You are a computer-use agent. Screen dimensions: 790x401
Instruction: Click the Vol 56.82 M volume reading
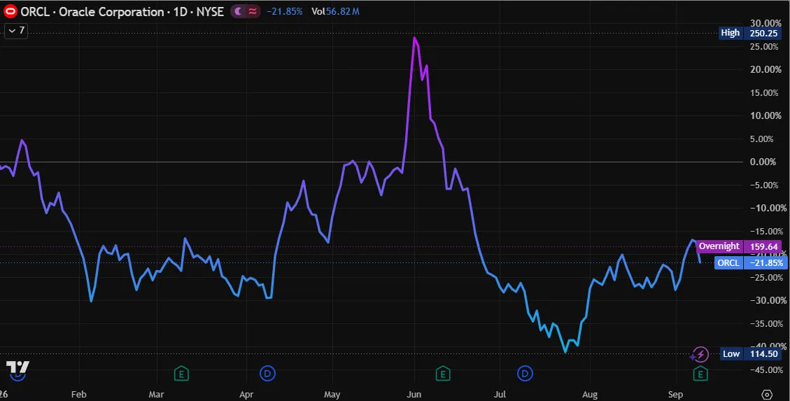click(336, 12)
